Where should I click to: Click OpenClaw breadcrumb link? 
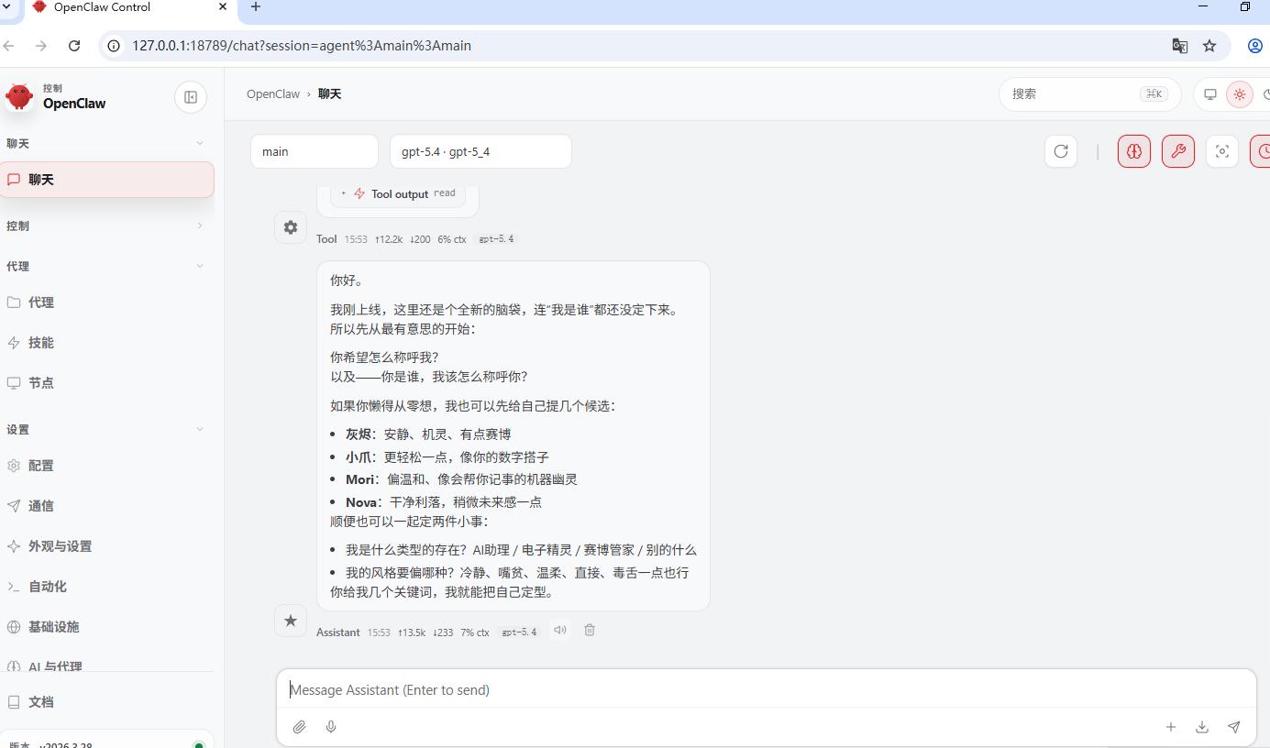click(x=273, y=93)
